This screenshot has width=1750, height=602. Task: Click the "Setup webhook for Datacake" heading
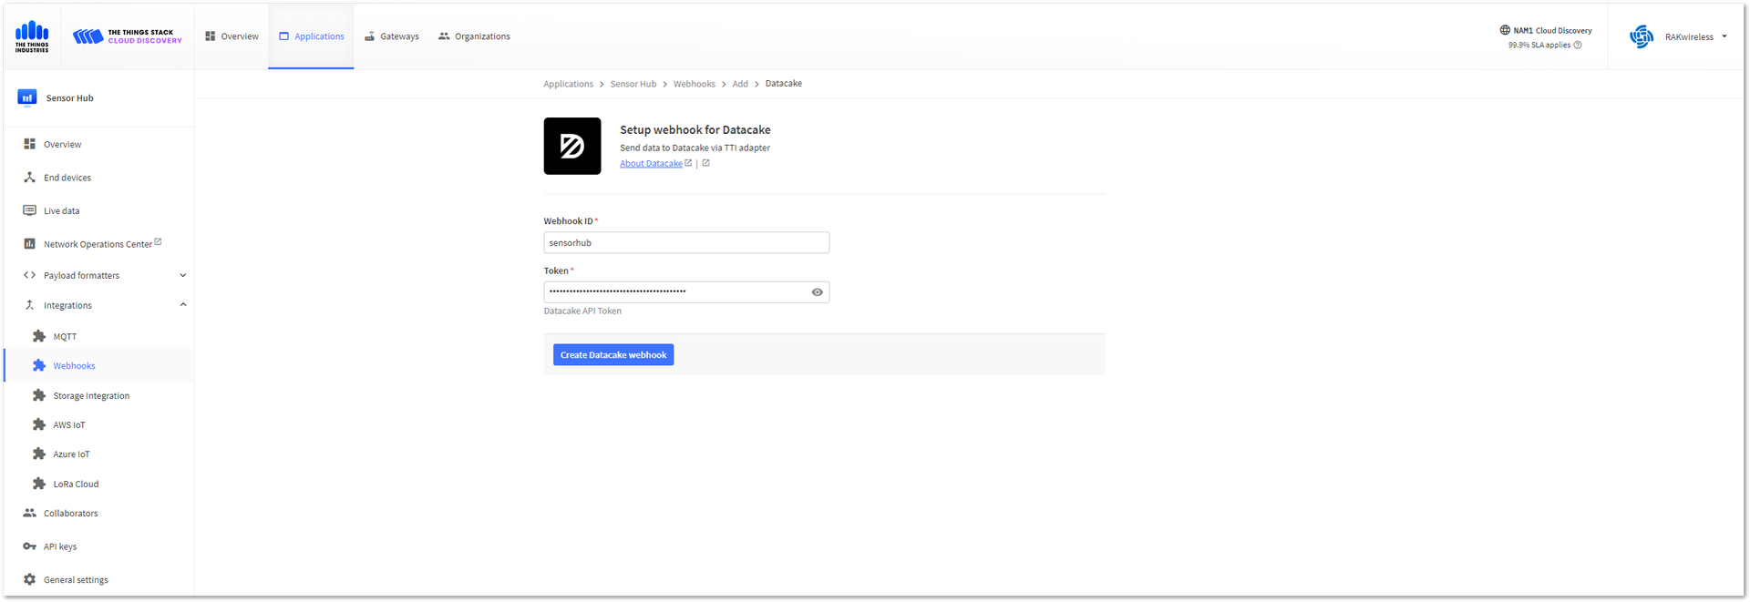pyautogui.click(x=695, y=130)
